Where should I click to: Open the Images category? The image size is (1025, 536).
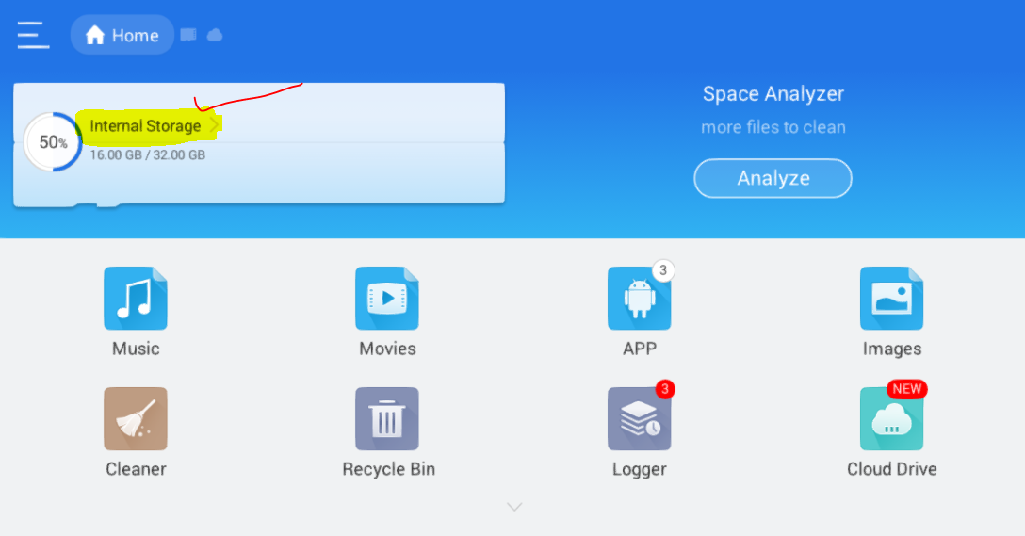(891, 298)
